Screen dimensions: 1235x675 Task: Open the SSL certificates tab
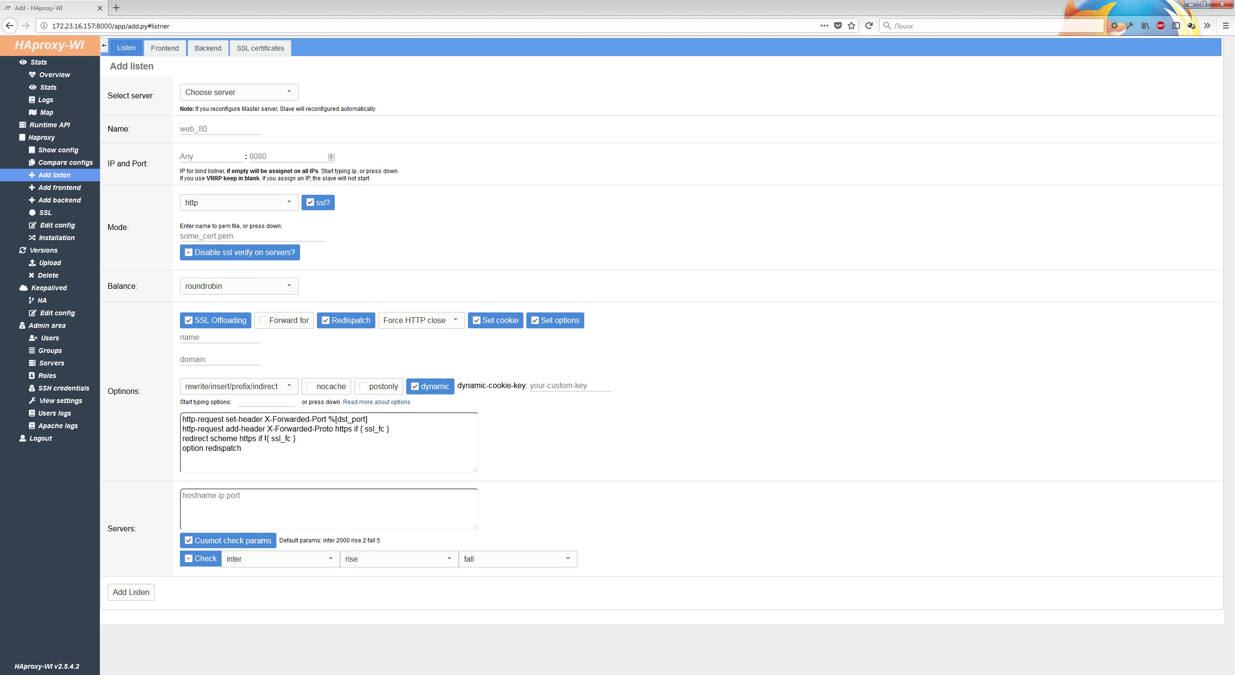260,48
